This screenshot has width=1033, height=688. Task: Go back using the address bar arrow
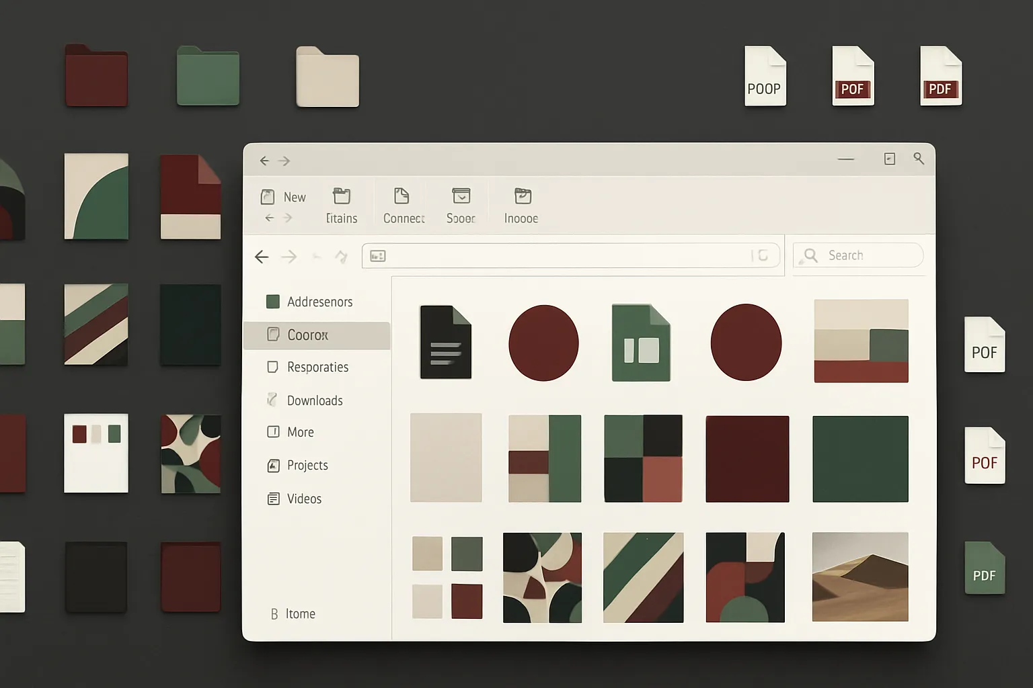(x=262, y=257)
